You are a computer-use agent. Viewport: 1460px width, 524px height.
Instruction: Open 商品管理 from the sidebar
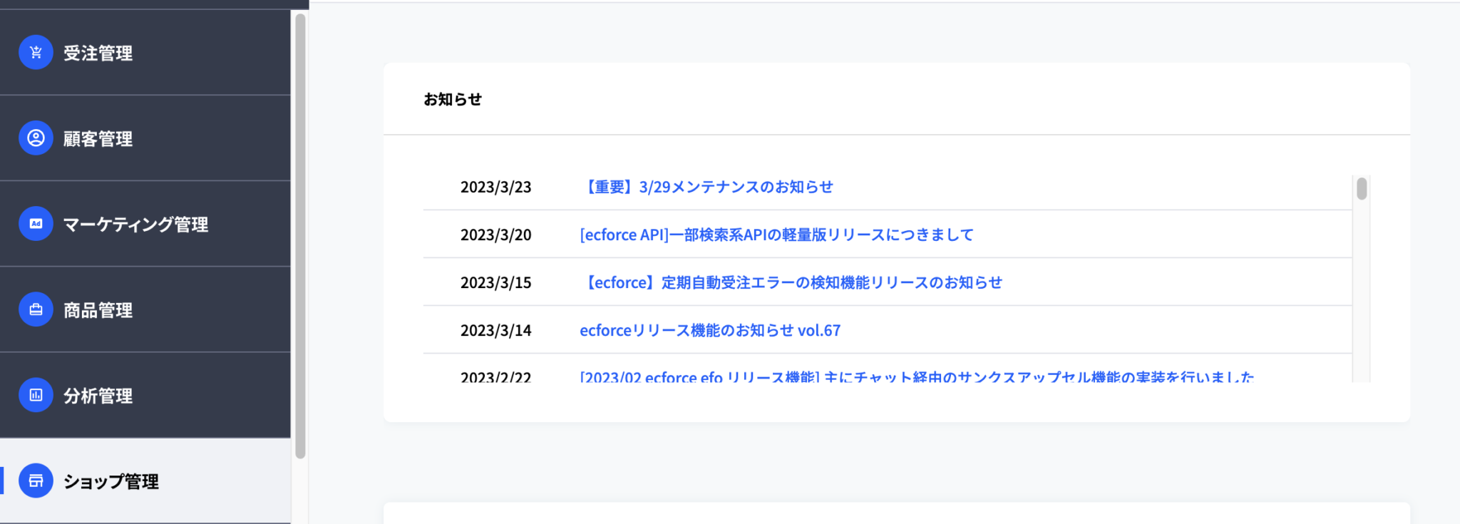click(98, 309)
